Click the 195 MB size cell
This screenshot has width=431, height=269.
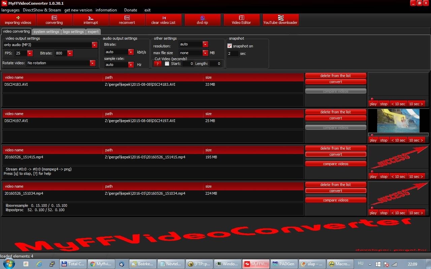pos(211,157)
